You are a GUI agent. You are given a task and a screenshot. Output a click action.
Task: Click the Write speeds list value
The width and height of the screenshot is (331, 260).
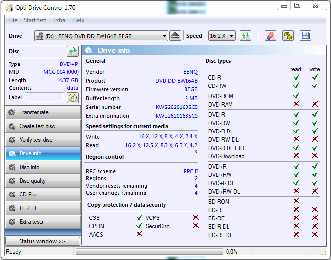(x=168, y=136)
